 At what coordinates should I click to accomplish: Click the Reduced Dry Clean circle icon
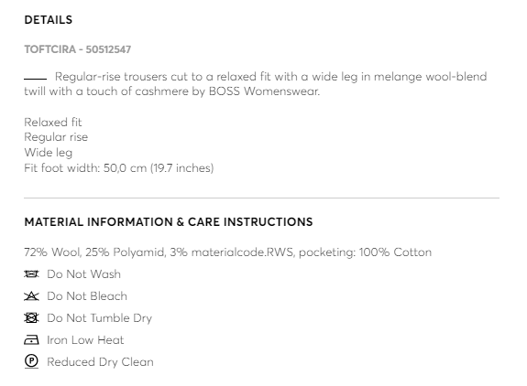[x=31, y=361]
